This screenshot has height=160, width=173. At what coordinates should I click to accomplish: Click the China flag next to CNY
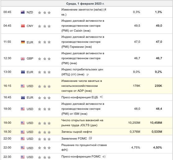click(23, 26)
